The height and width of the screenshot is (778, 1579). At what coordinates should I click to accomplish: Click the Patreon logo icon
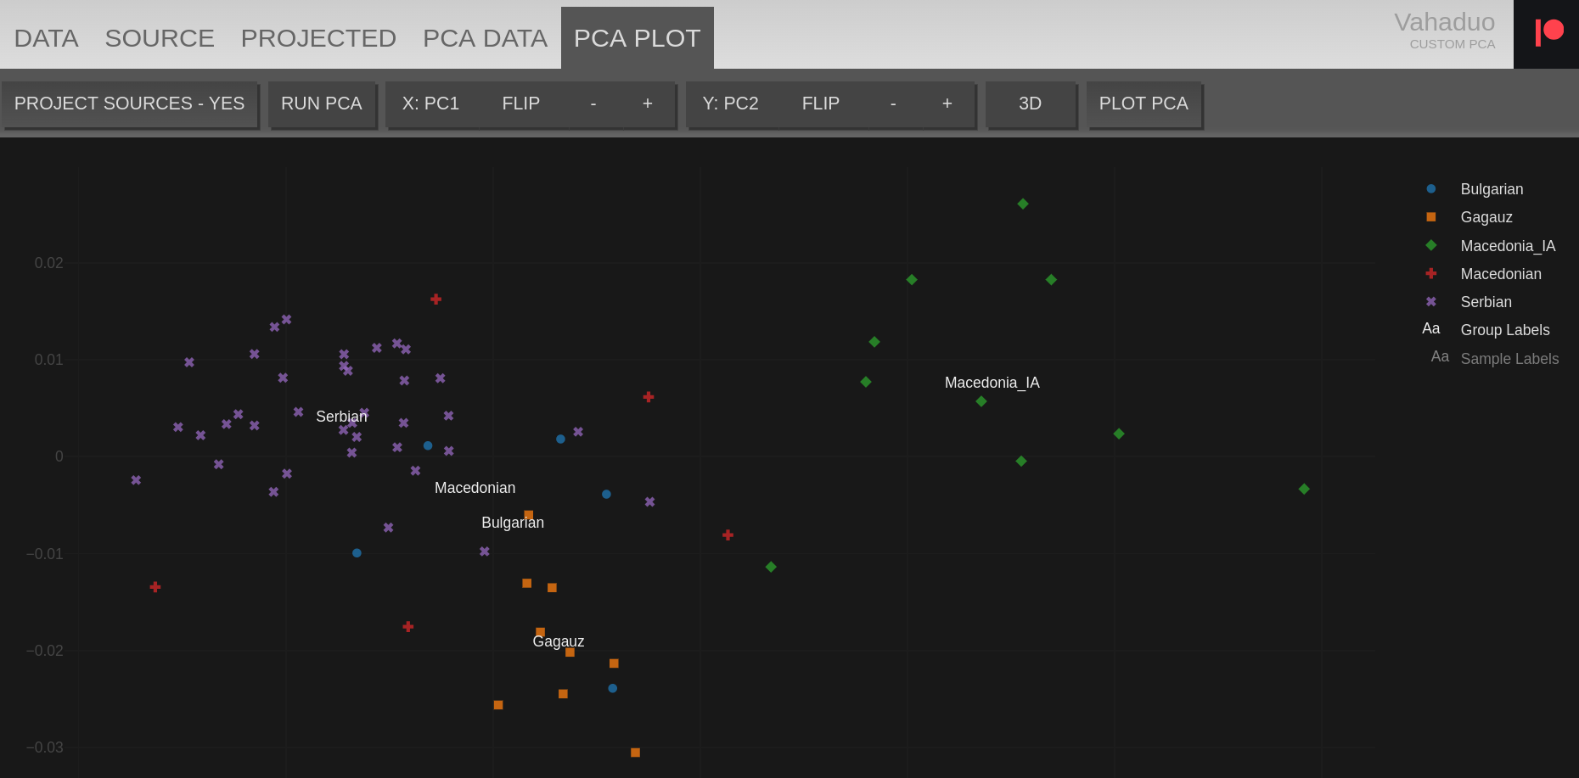[1548, 32]
